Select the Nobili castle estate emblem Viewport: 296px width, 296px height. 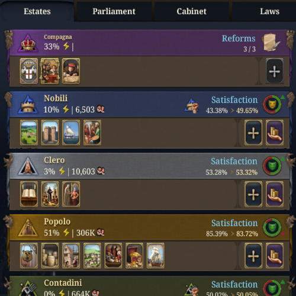coord(28,105)
